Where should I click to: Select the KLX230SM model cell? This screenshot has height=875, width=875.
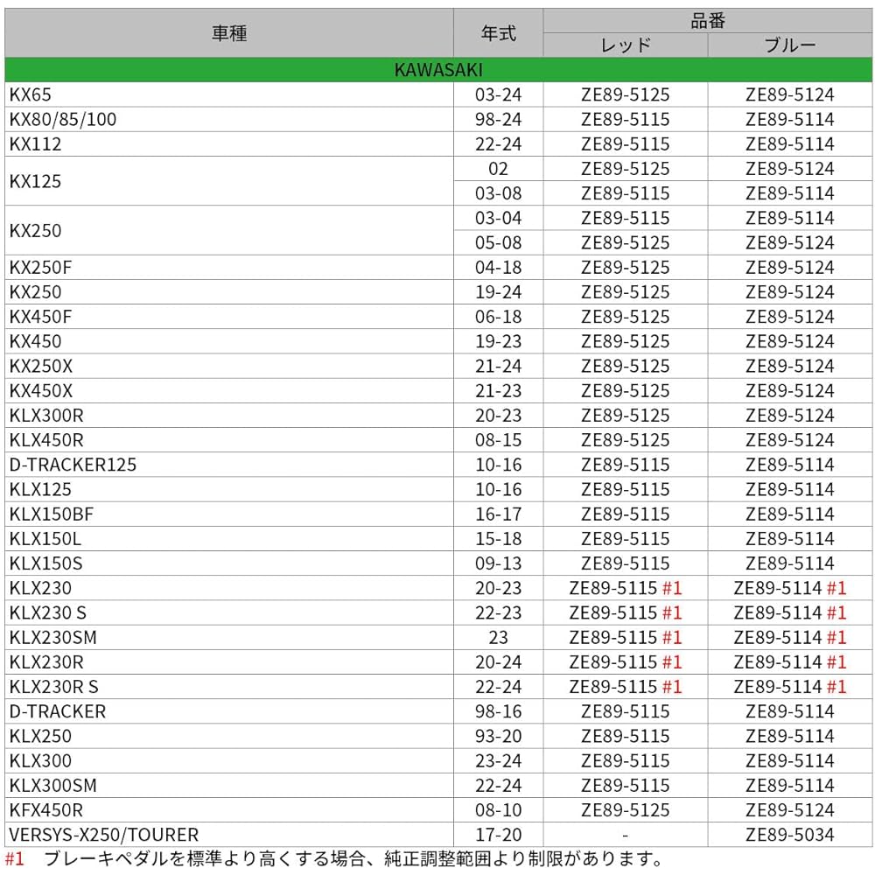[x=228, y=637]
